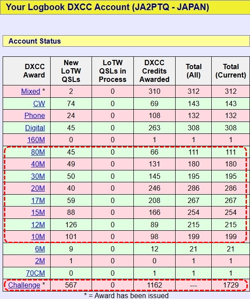Click the Account Status heading
This screenshot has width=250, height=299.
35,41
